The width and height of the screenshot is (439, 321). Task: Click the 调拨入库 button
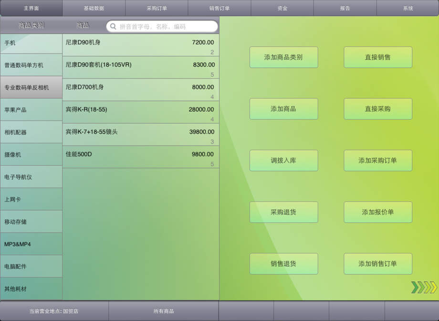coord(283,160)
